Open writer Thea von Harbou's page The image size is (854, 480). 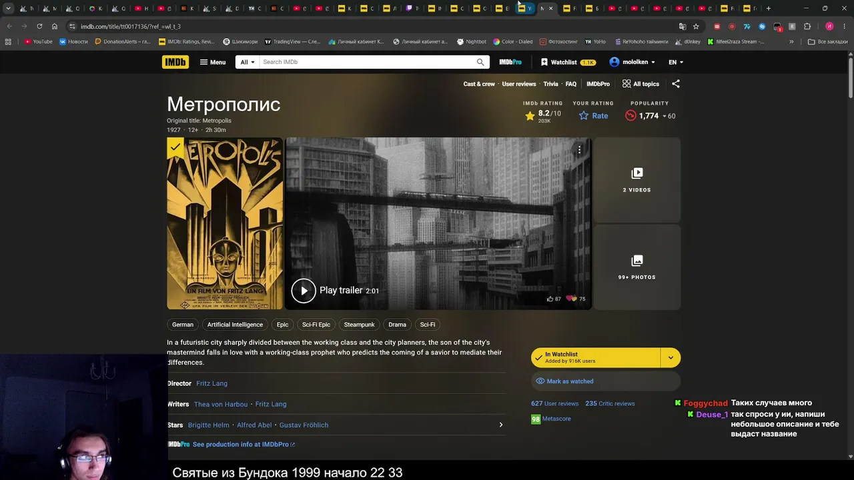point(221,404)
